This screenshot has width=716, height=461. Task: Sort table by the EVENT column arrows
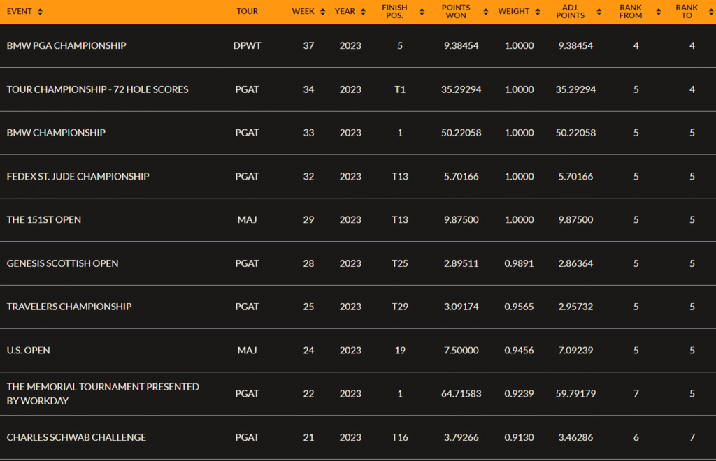[x=40, y=12]
